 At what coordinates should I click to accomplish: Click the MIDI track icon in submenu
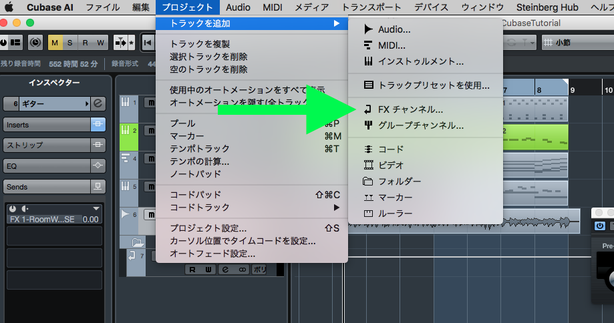368,45
